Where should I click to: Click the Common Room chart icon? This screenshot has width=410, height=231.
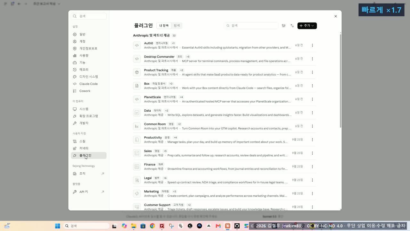137,126
